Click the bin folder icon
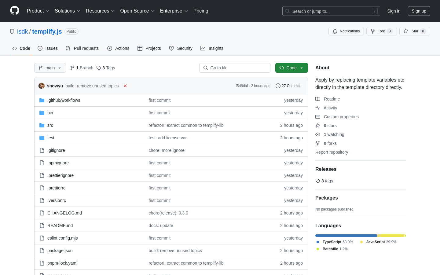This screenshot has height=275, width=440. click(42, 113)
